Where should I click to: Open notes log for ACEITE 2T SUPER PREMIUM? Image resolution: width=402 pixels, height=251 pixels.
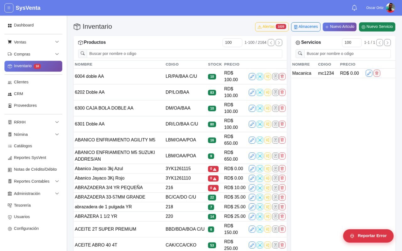(x=275, y=229)
